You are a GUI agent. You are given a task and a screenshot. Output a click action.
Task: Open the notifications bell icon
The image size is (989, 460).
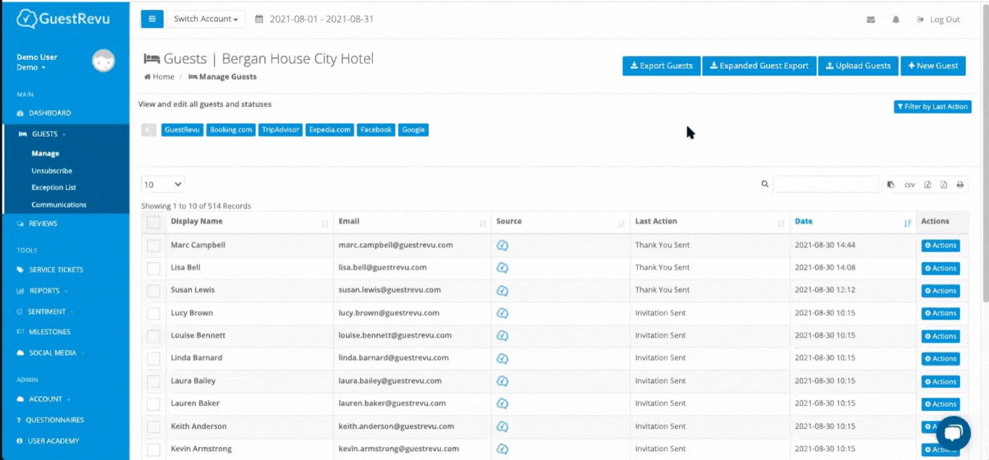(895, 19)
